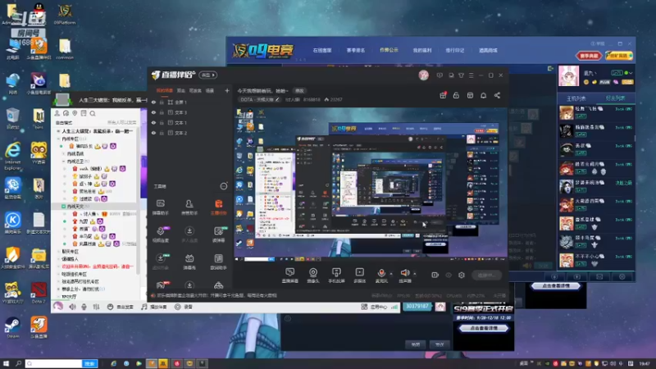The height and width of the screenshot is (369, 656).
Task: Toggle the YY microphone in the YY bottom bar
Action: tap(84, 307)
